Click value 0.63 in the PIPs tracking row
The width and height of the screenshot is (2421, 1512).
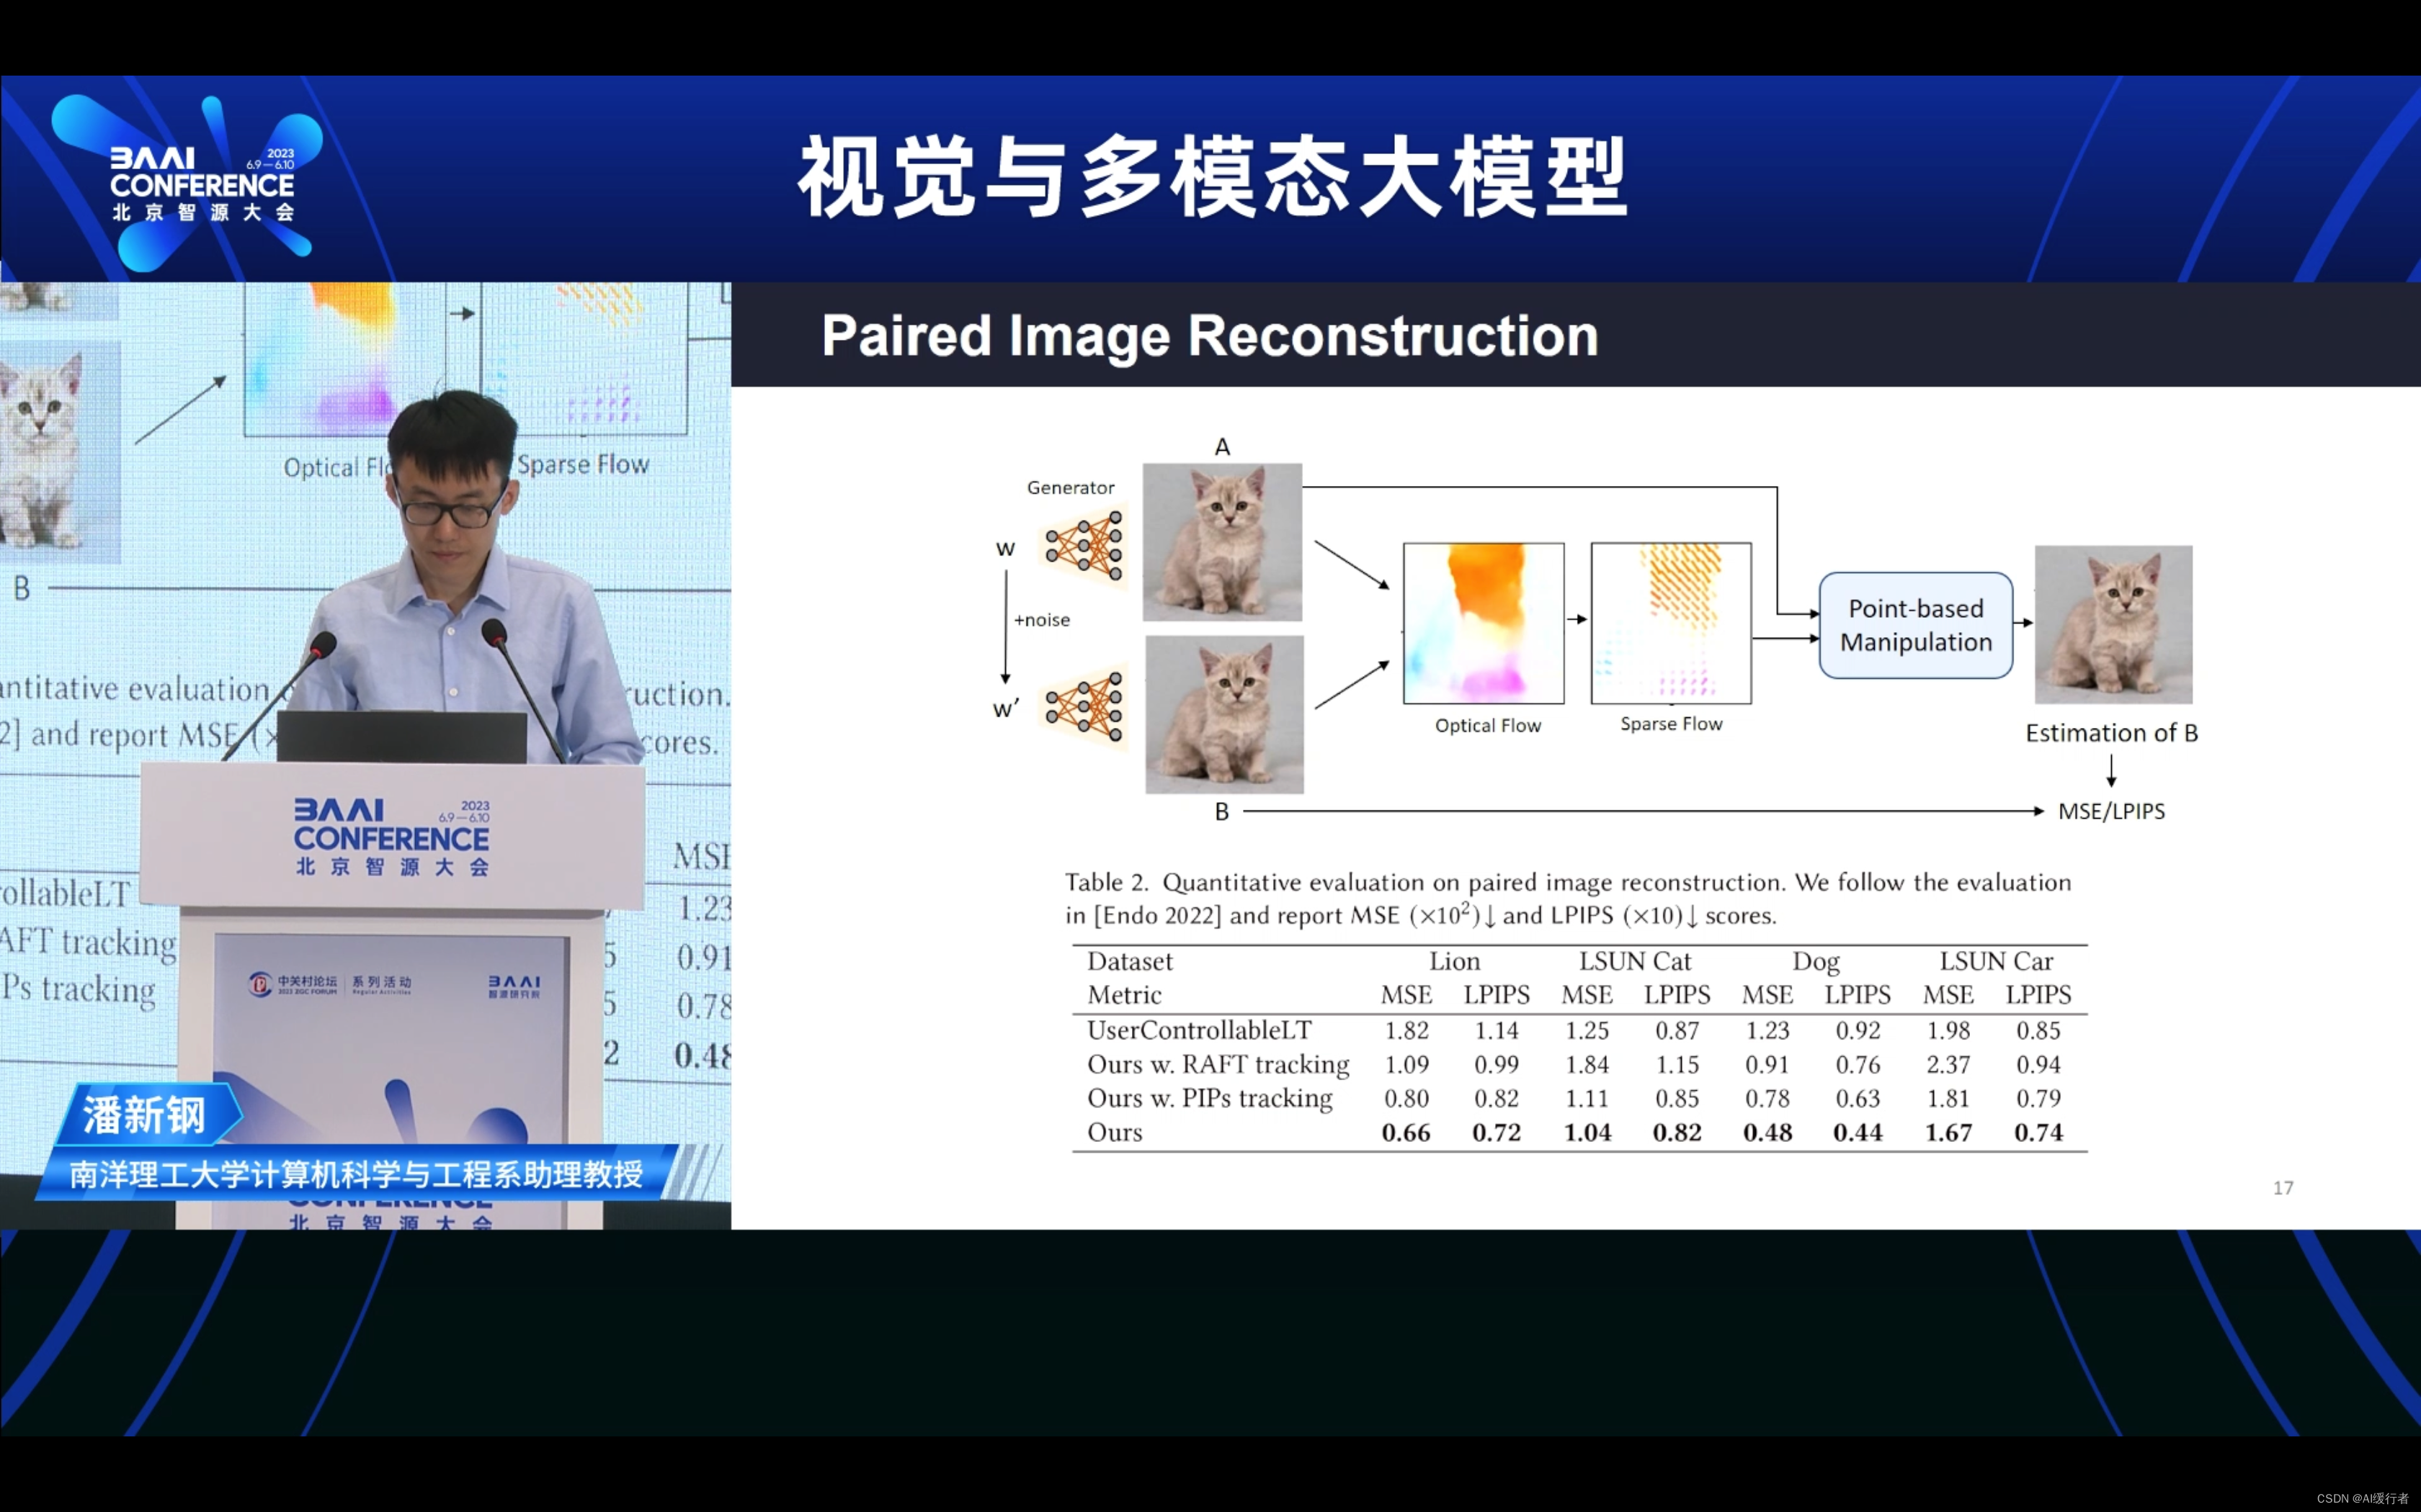click(1857, 1099)
